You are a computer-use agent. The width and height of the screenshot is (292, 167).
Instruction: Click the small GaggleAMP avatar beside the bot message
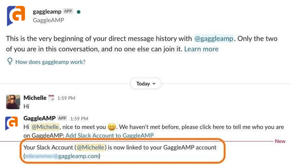pyautogui.click(x=12, y=123)
